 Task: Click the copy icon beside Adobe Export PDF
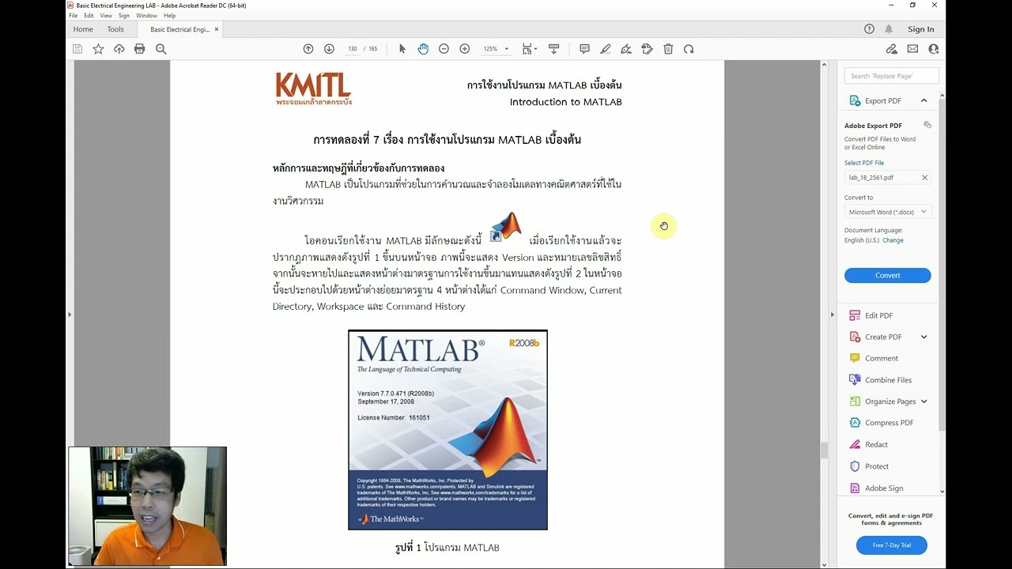click(927, 125)
